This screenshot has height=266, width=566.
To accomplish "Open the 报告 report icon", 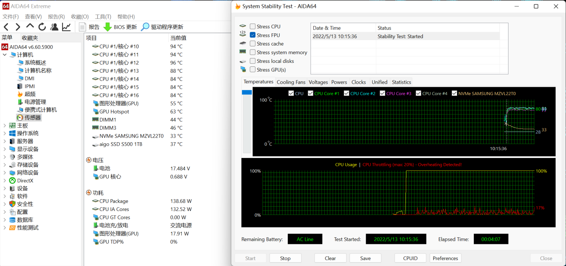I will [x=83, y=27].
